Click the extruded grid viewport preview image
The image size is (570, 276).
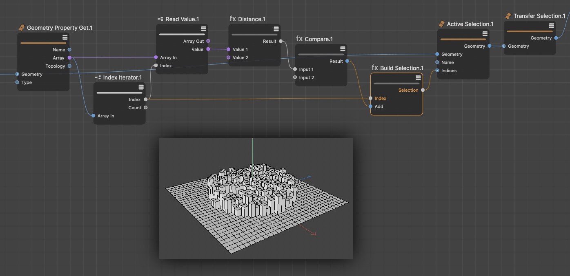(x=256, y=198)
